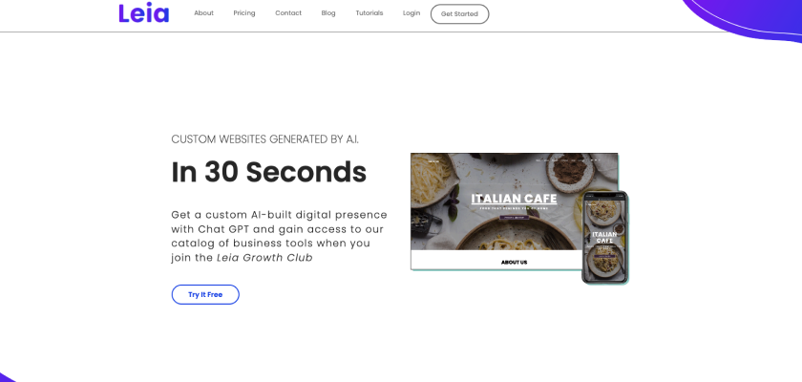Click the Leia logo in the header

(x=144, y=13)
